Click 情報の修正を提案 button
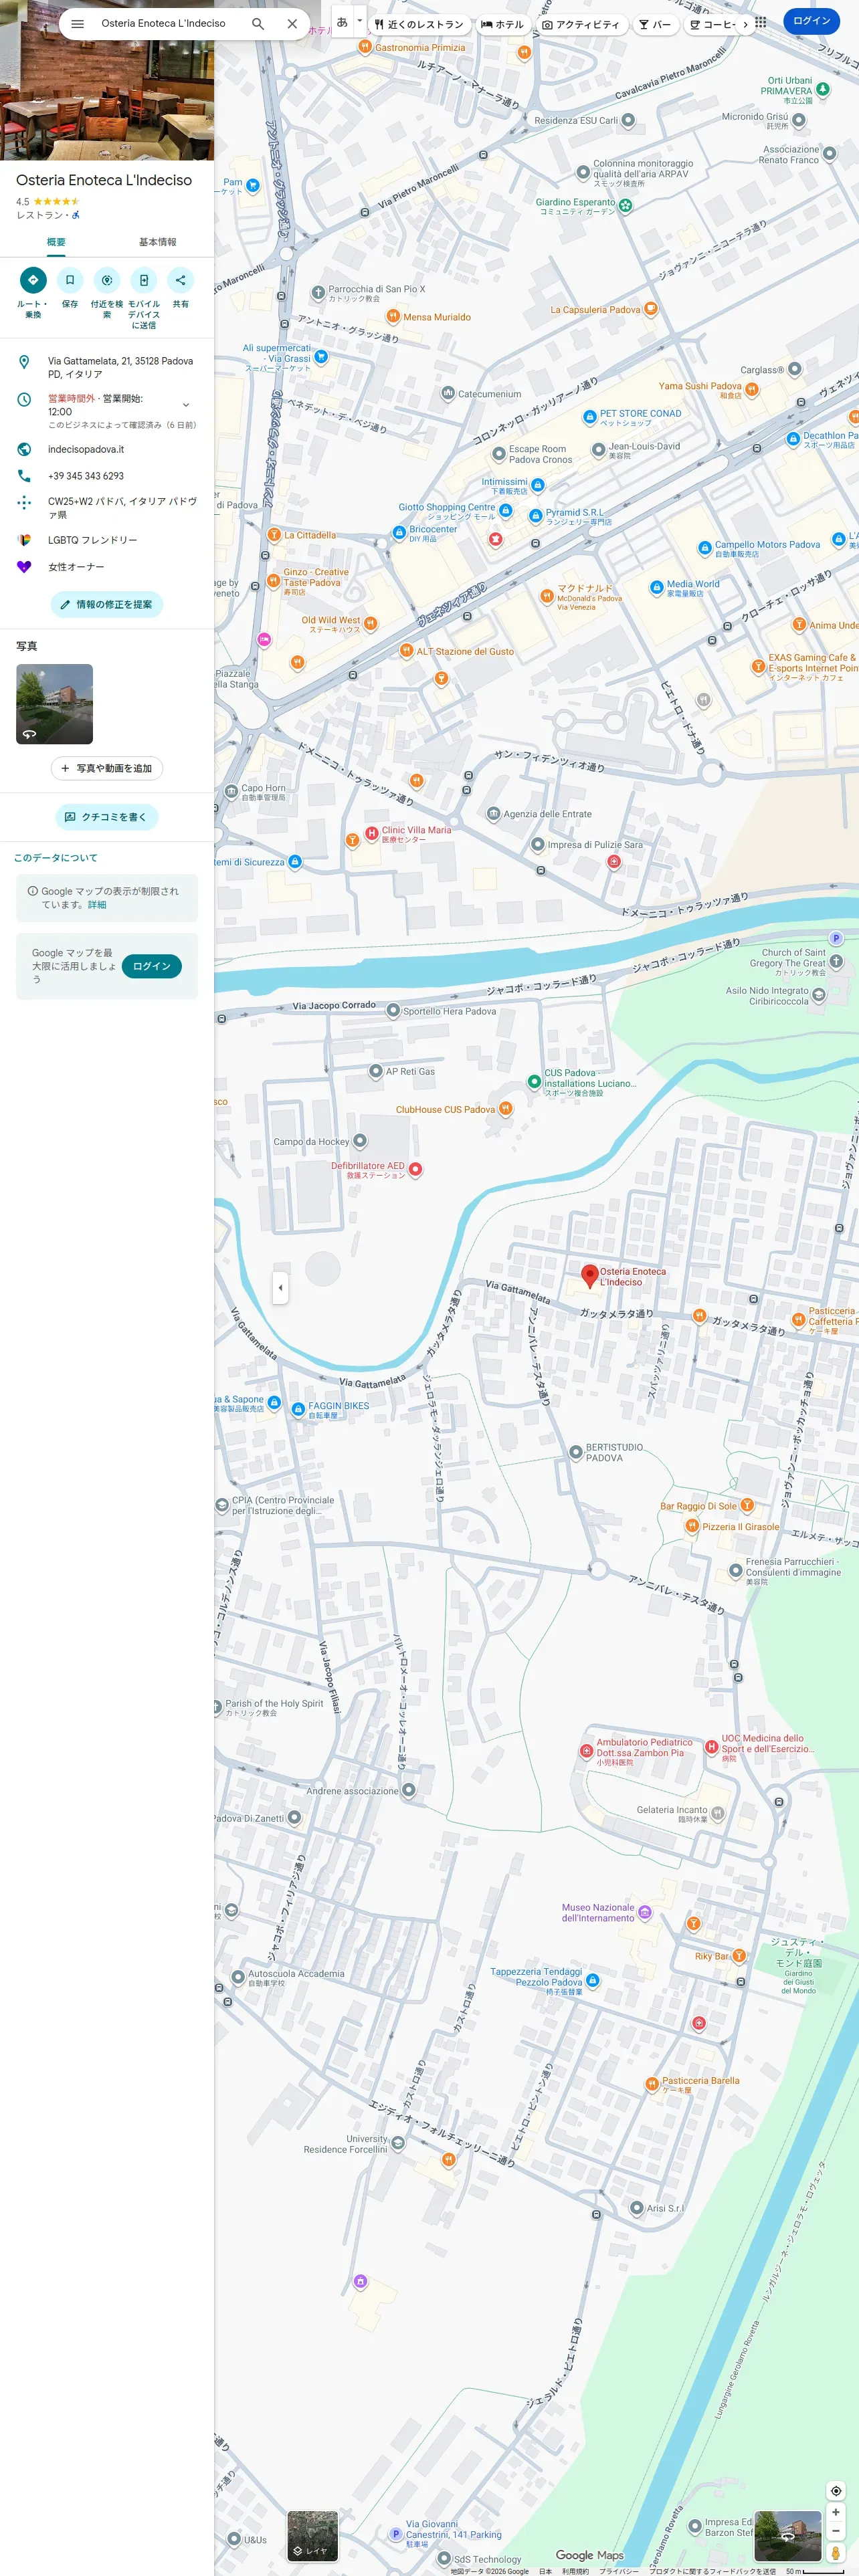Screen dimensions: 859x2576 click(107, 604)
